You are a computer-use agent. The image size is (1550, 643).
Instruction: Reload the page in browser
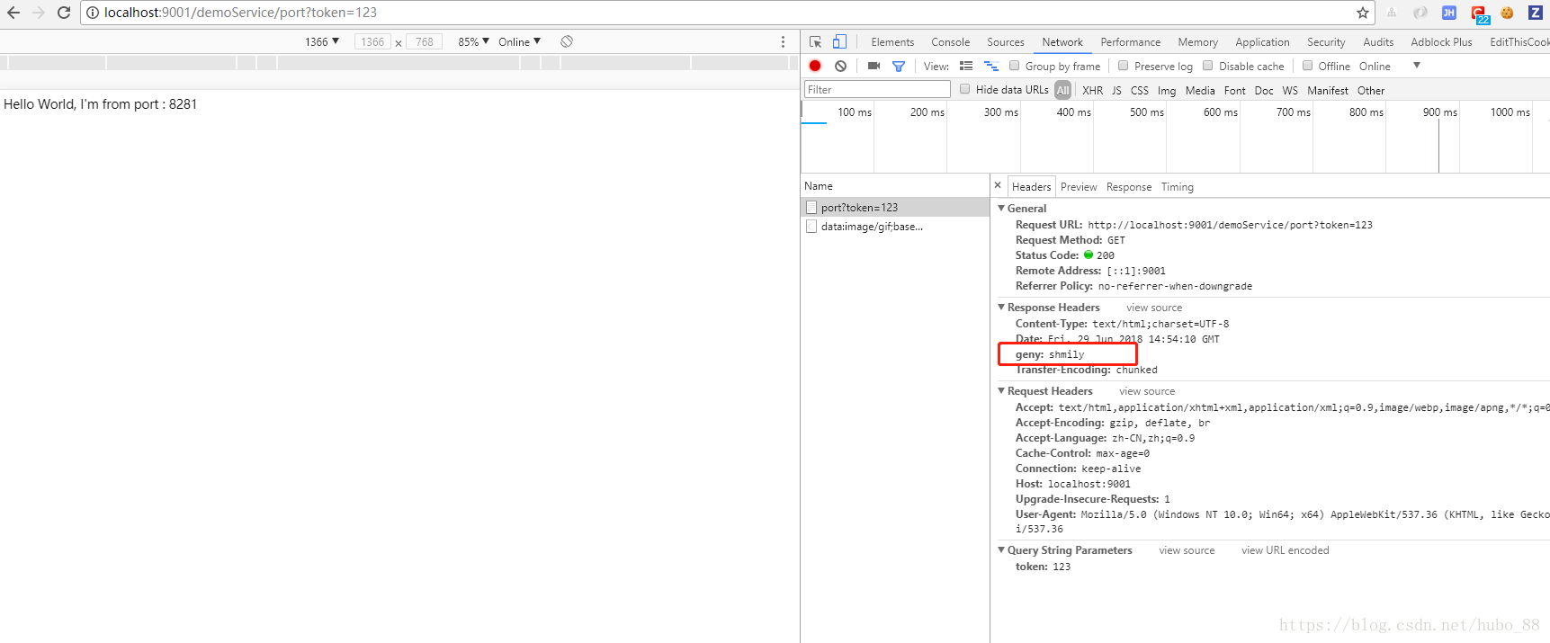tap(64, 13)
